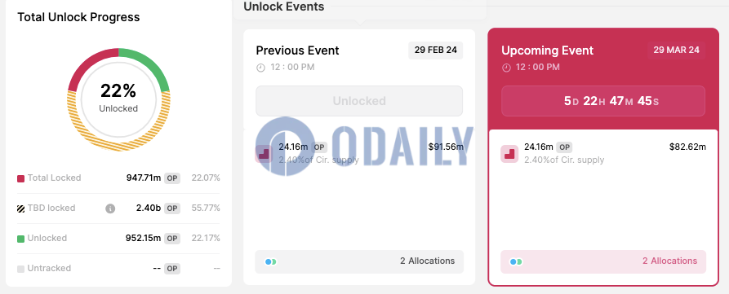Click the 29 FEB 24 date badge
This screenshot has width=729, height=294.
[x=436, y=50]
